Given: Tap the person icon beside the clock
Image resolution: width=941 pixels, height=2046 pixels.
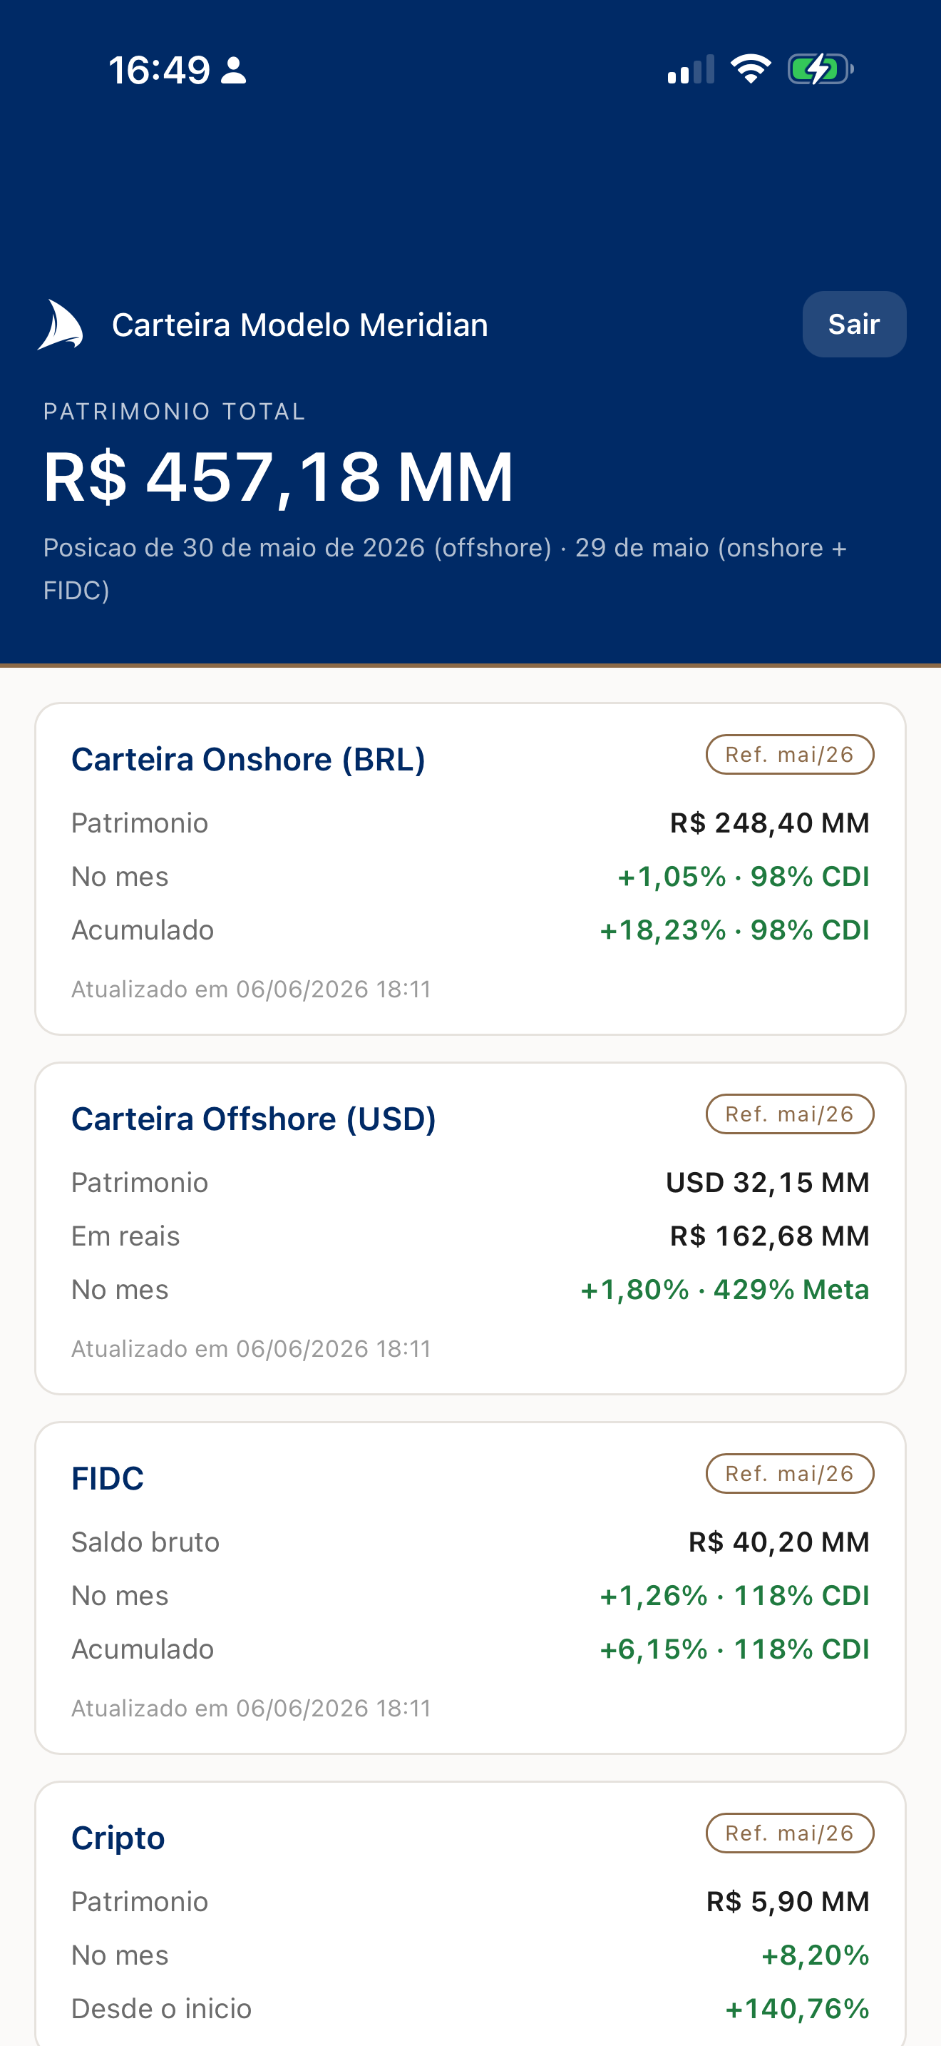Looking at the screenshot, I should pyautogui.click(x=233, y=70).
